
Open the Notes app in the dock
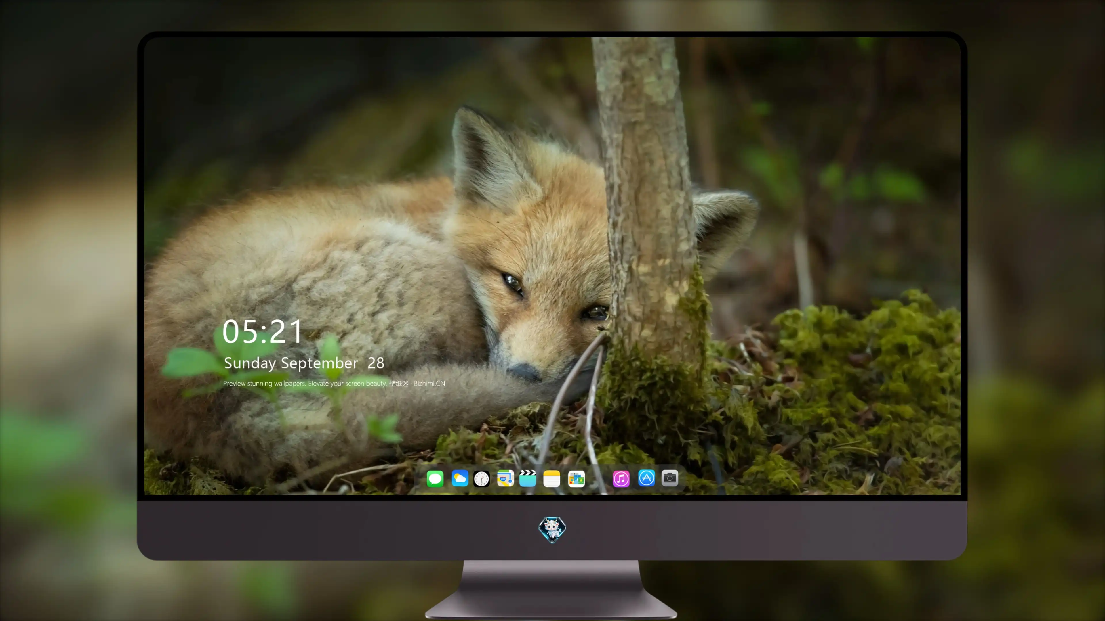[x=552, y=478]
